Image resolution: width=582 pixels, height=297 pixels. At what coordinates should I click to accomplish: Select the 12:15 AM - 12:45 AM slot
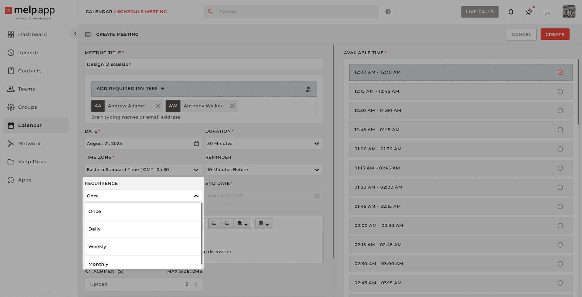(x=560, y=91)
